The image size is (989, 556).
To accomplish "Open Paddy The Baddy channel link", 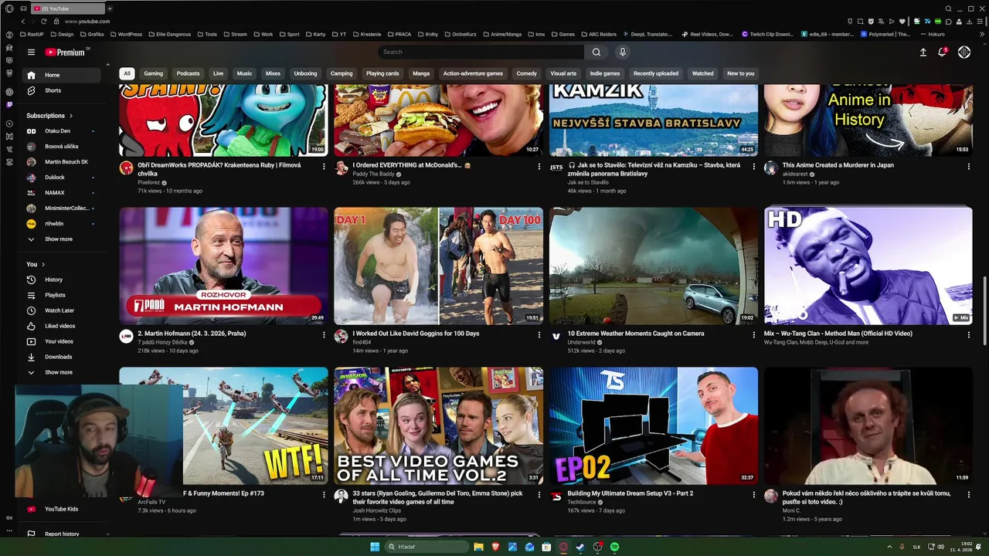I will tap(373, 174).
